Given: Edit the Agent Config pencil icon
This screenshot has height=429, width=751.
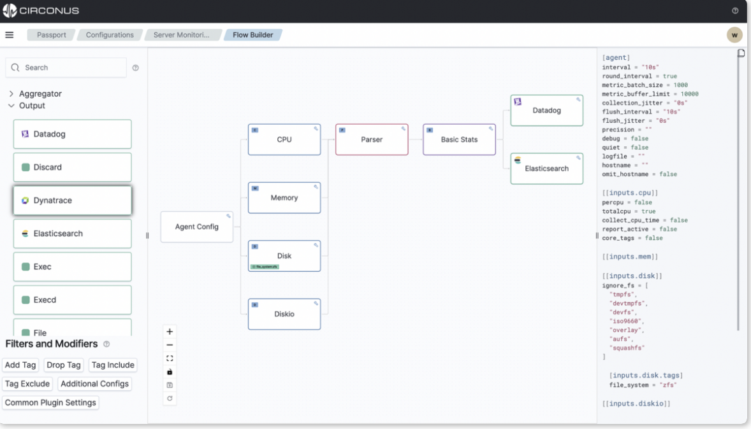Looking at the screenshot, I should coord(228,216).
